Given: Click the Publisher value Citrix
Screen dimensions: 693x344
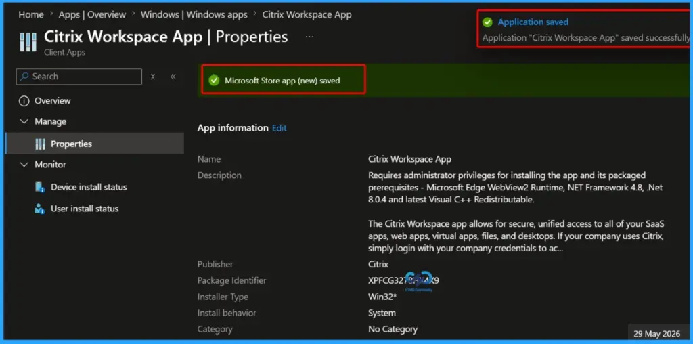Looking at the screenshot, I should [378, 264].
